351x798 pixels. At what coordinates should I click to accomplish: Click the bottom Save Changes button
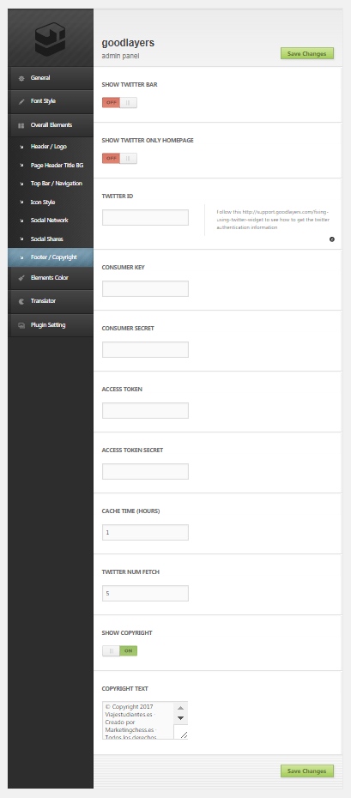[x=307, y=771]
